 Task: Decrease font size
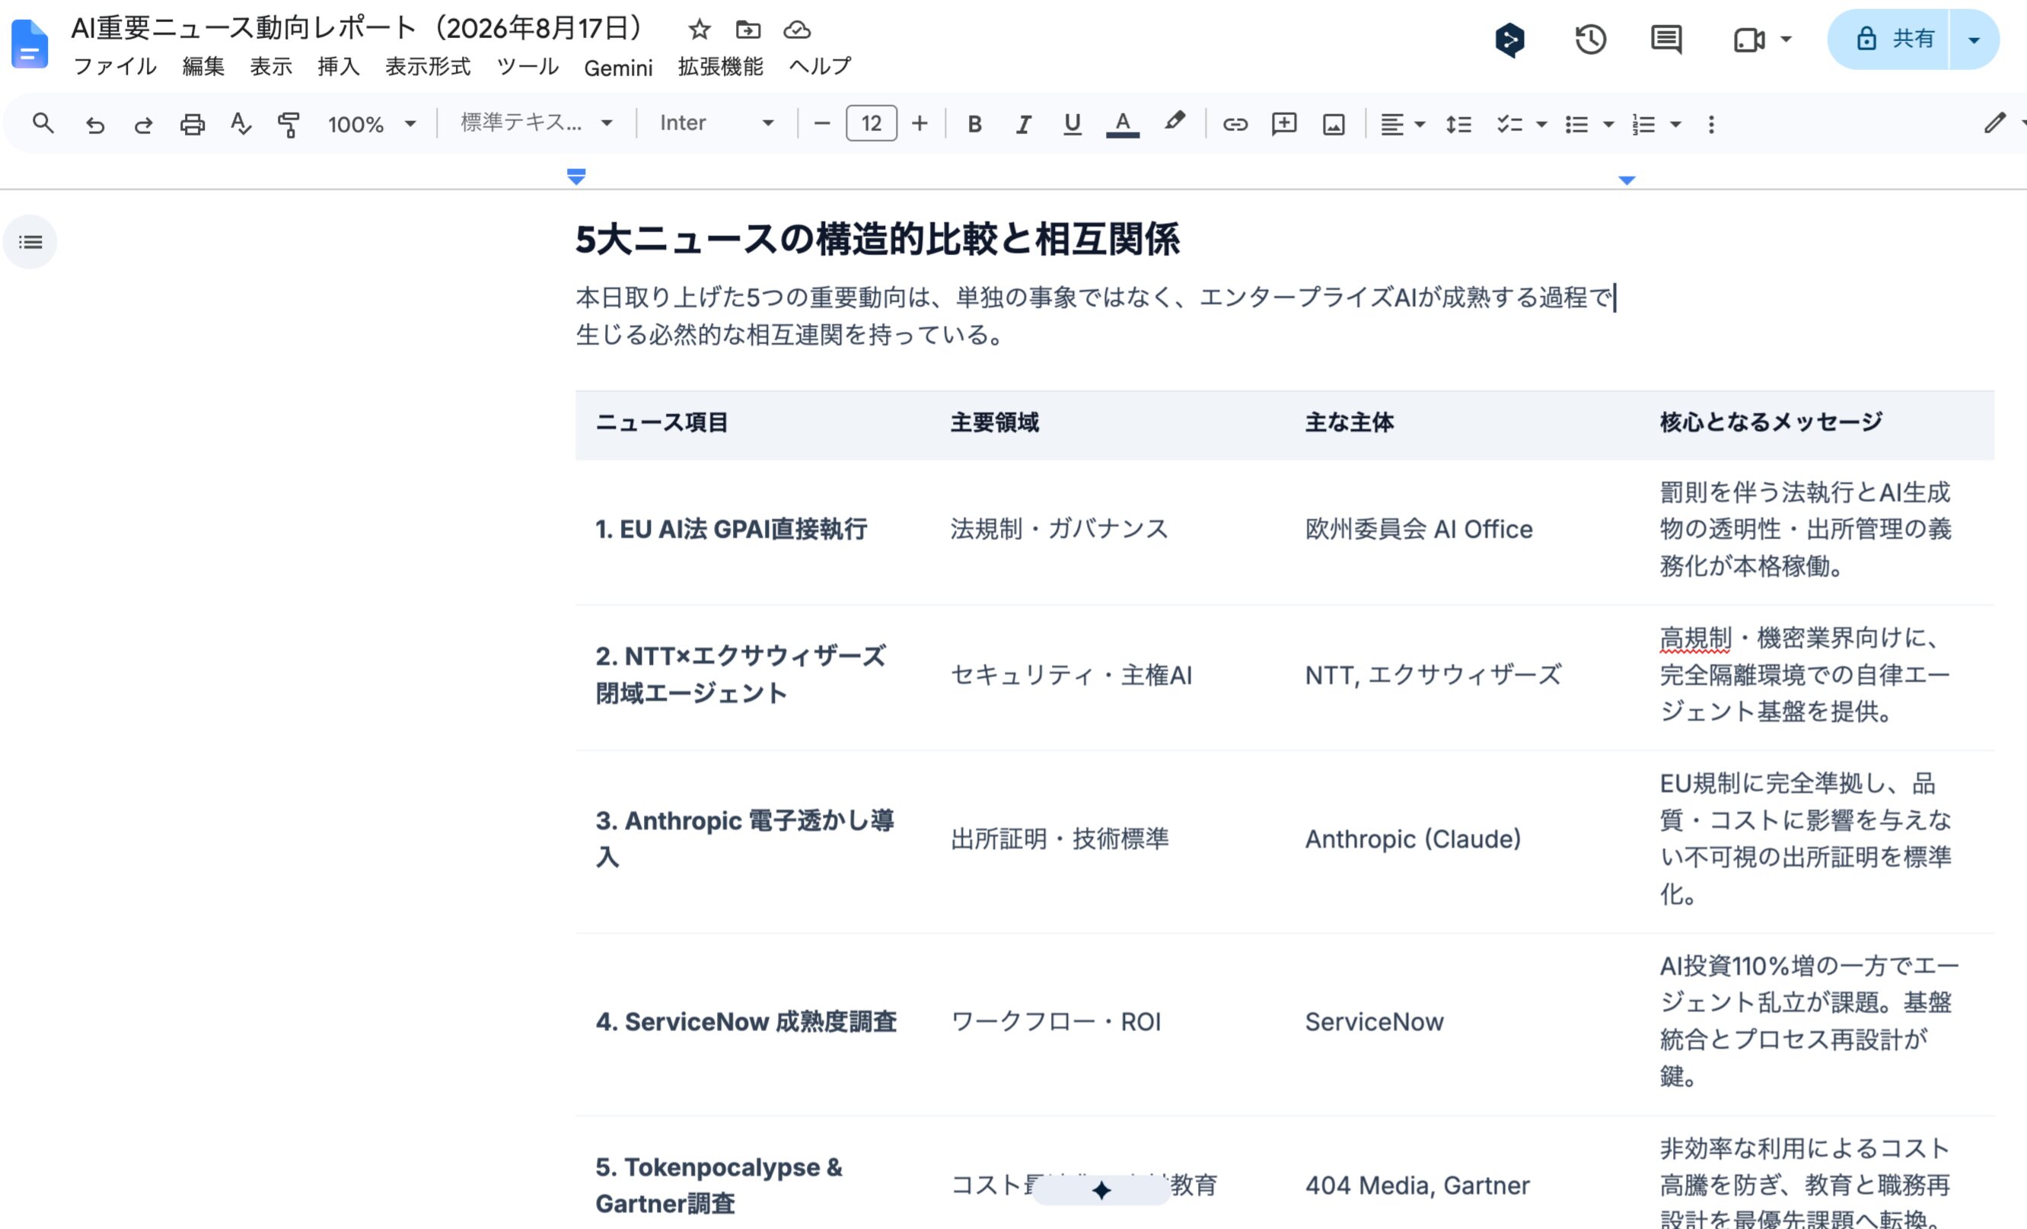[x=821, y=124]
